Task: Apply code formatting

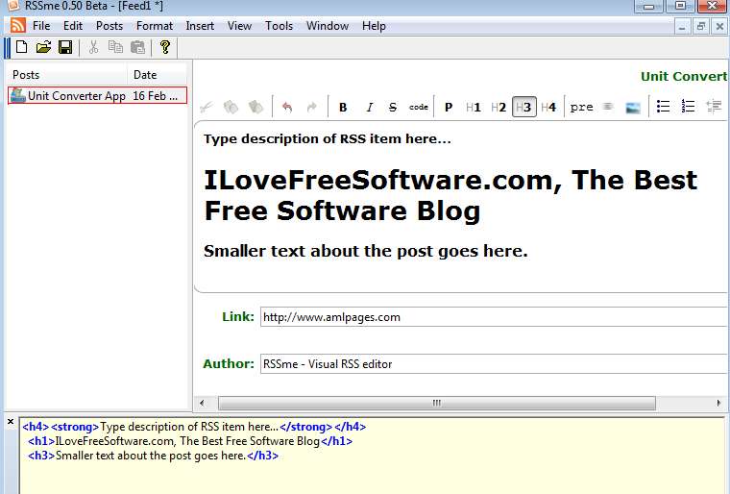Action: [419, 108]
